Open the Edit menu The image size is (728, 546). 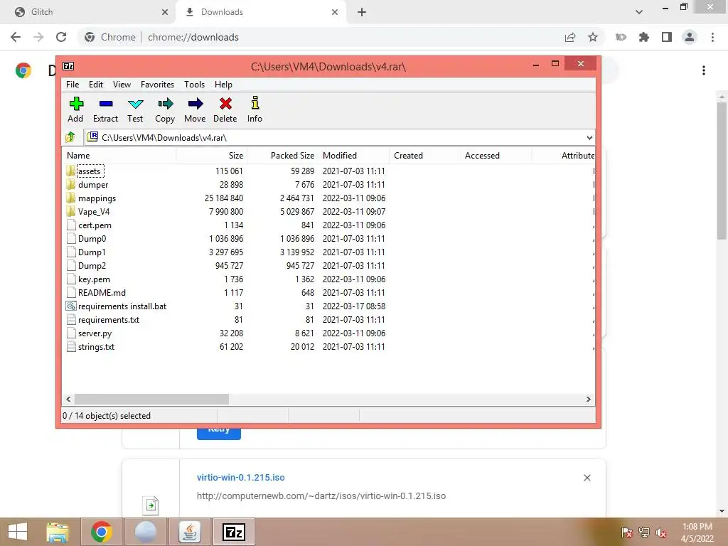[96, 85]
